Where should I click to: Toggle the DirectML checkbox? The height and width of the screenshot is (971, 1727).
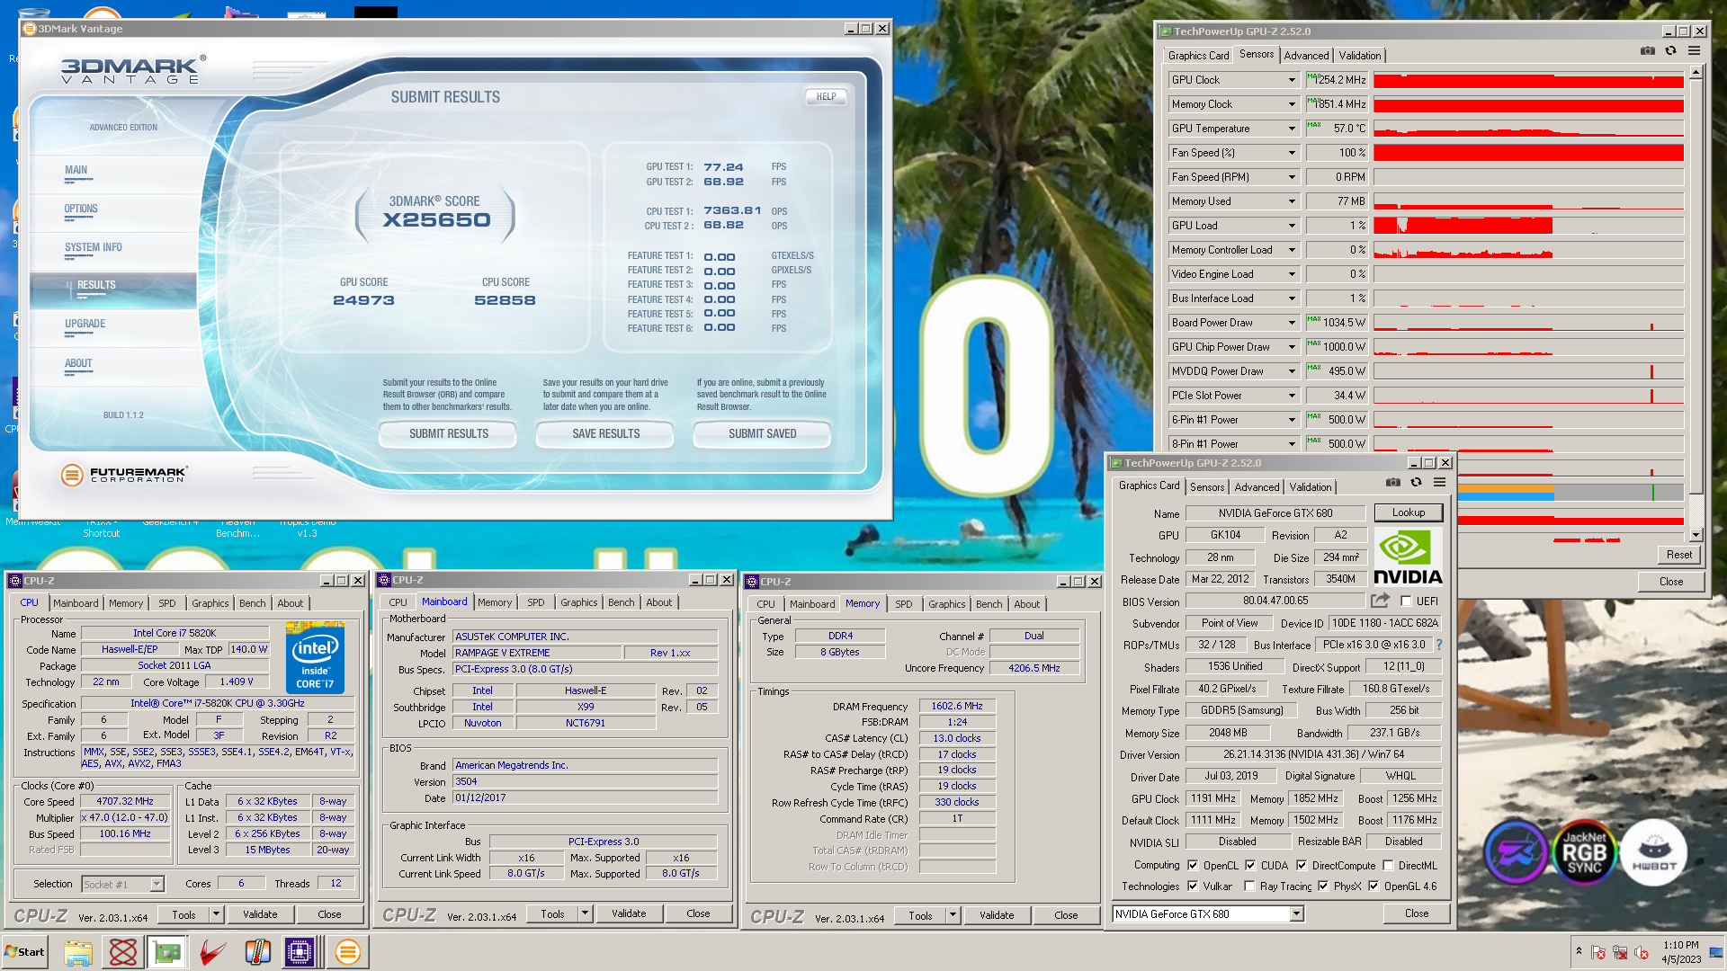tap(1388, 866)
